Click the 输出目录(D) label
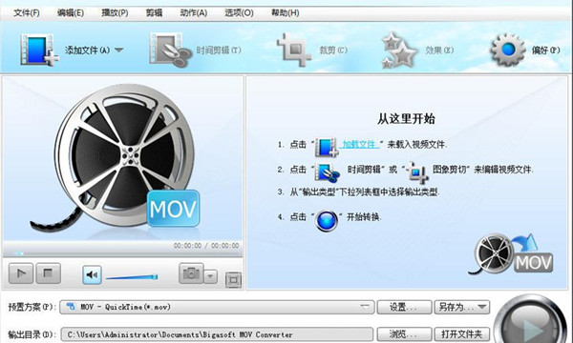573x343 pixels. (32, 334)
